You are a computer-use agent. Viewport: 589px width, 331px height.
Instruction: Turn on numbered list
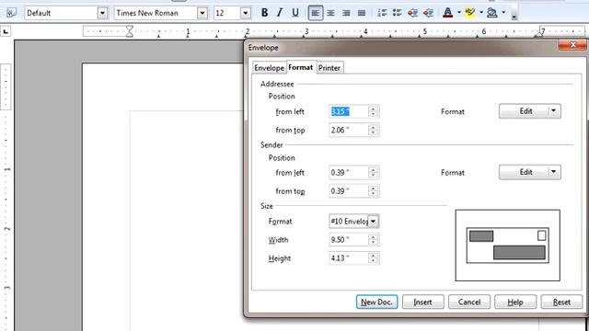coord(382,13)
